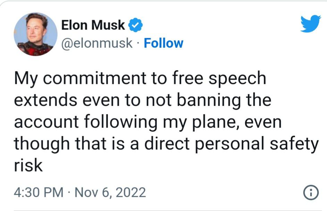Image resolution: width=327 pixels, height=211 pixels.
Task: Click the word "risk" in the tweet
Action: (28, 165)
